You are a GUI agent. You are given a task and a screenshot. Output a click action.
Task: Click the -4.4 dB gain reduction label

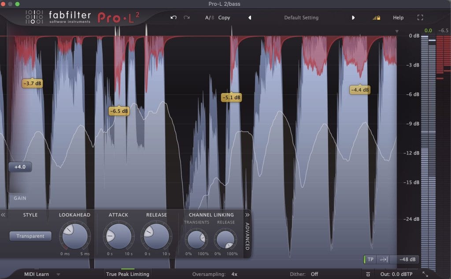click(x=360, y=90)
